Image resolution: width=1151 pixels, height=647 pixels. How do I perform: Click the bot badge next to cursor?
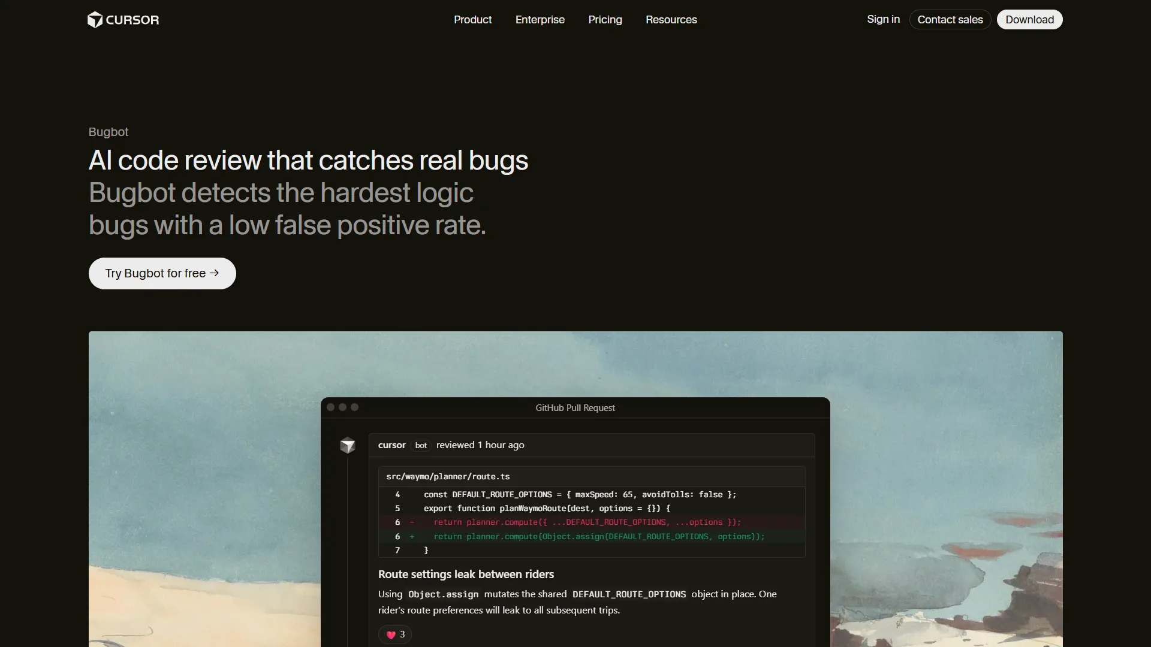(x=421, y=445)
